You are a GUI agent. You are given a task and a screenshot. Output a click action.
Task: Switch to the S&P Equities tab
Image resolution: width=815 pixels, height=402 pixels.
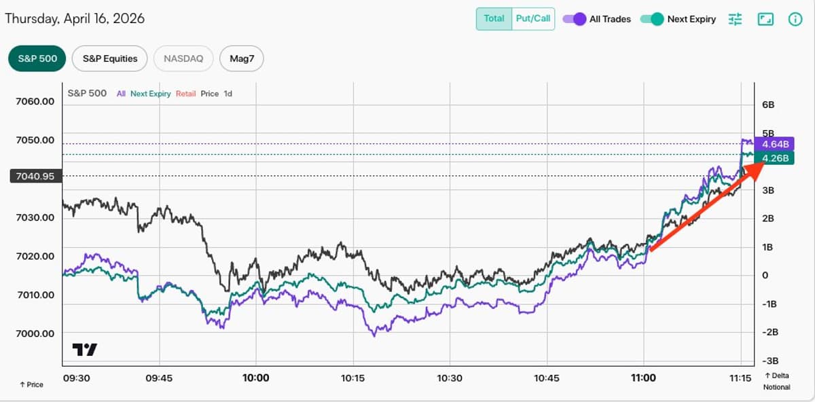[110, 58]
